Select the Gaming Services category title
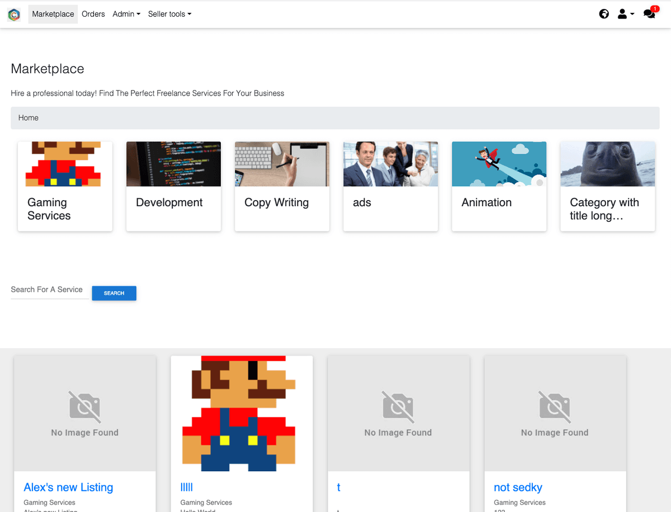The image size is (671, 512). pyautogui.click(x=49, y=209)
